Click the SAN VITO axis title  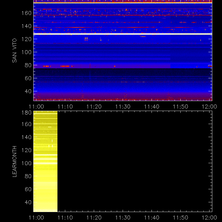coord(14,51)
